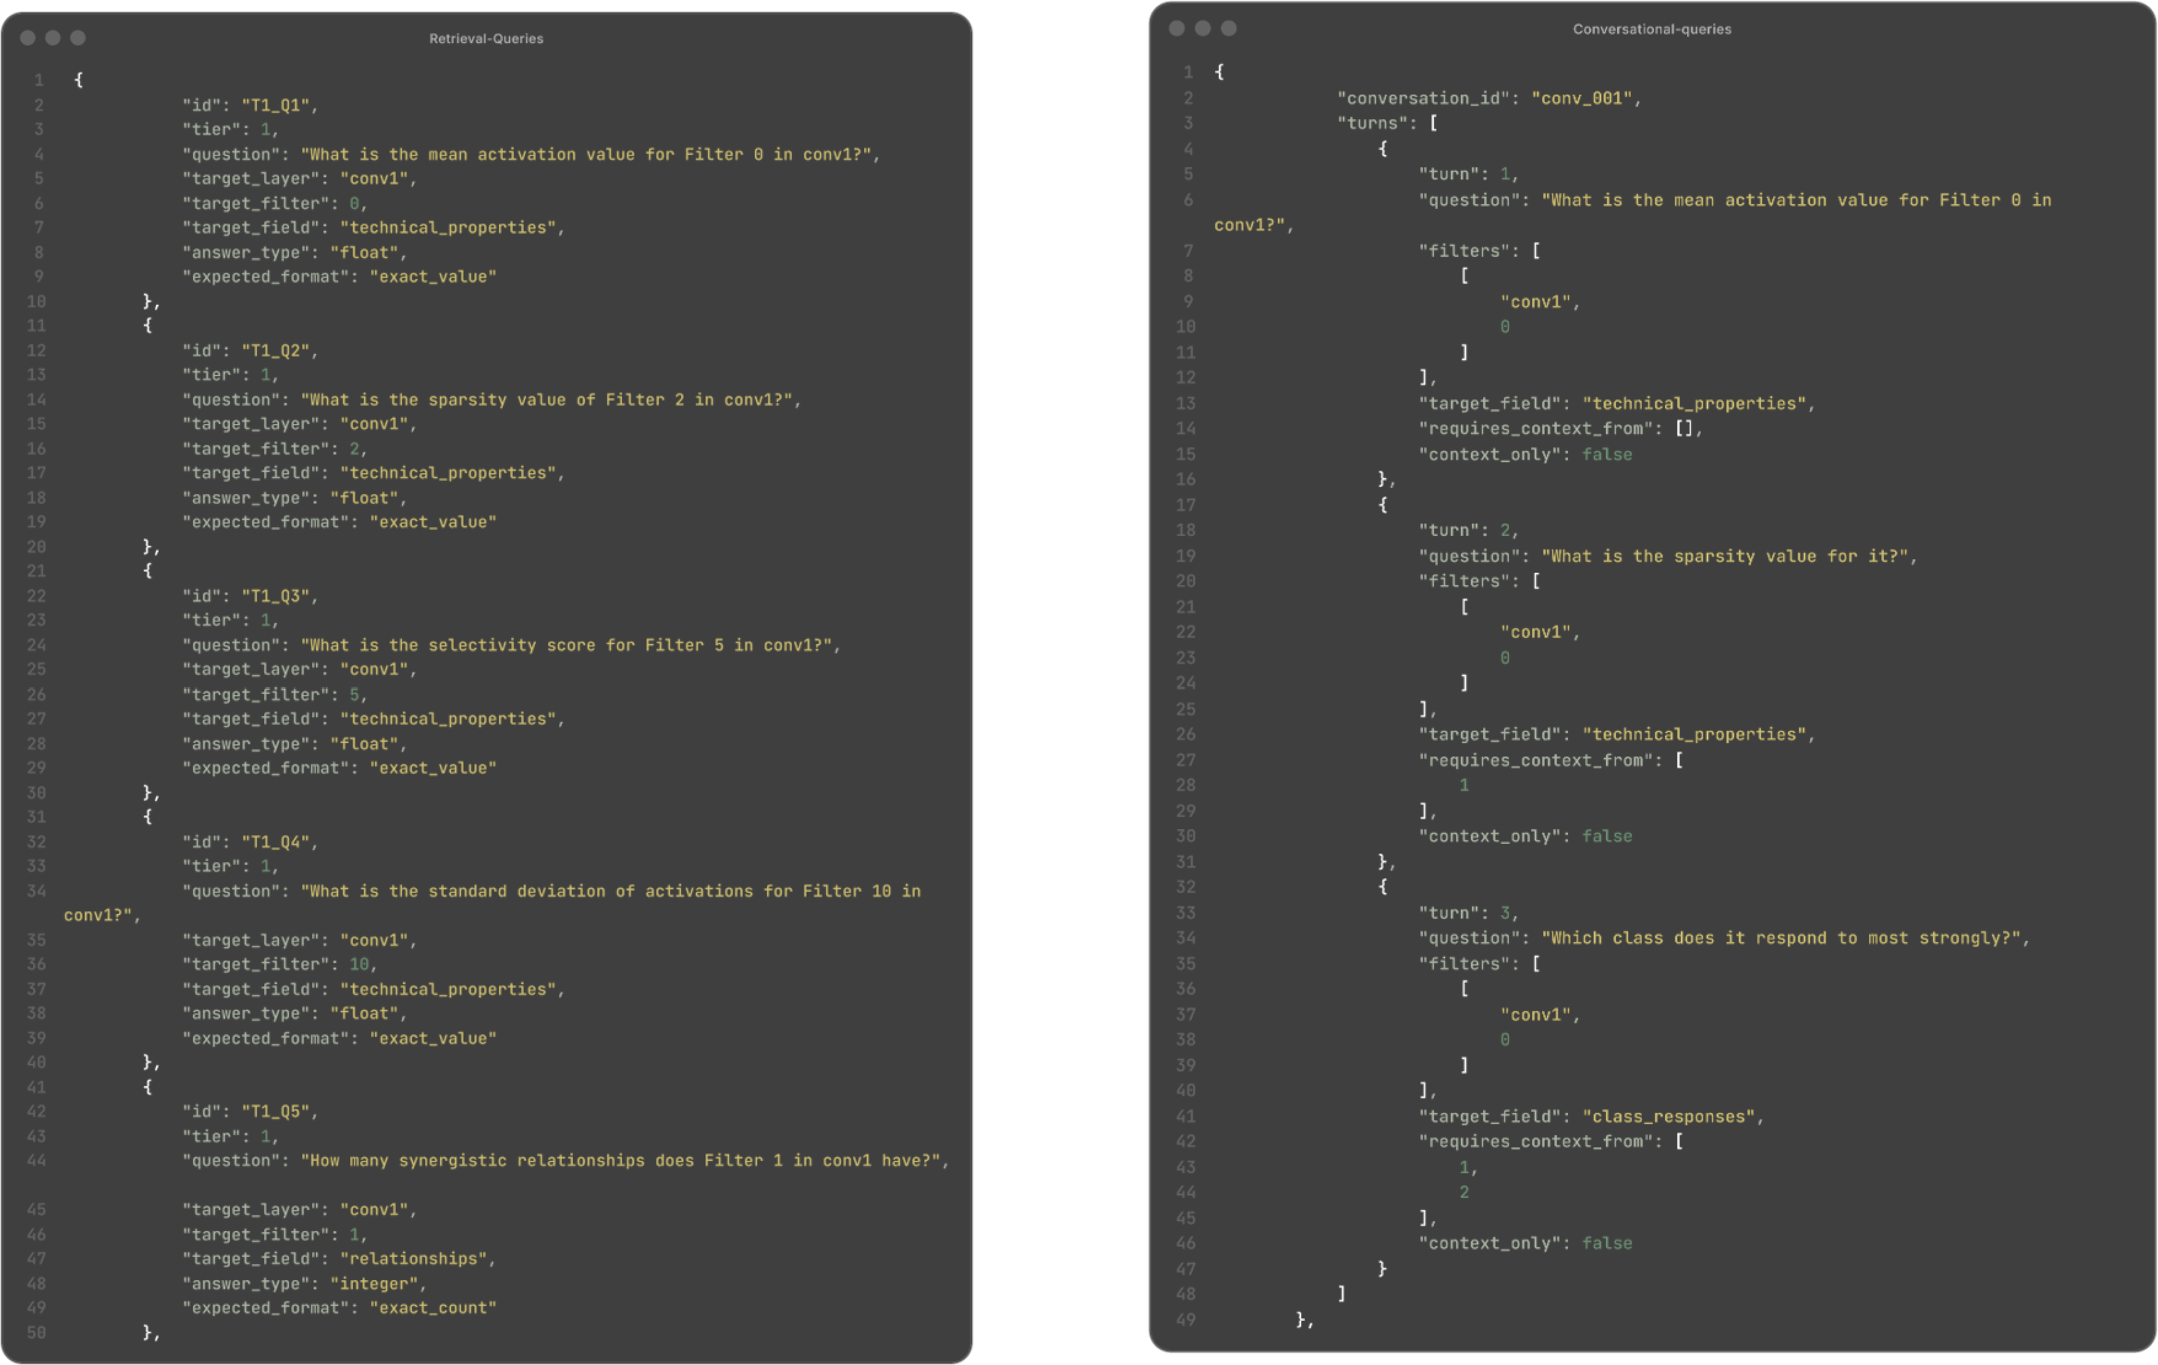The height and width of the screenshot is (1365, 2158).
Task: Select the "id": "T1_Q4" line
Action: coord(251,841)
